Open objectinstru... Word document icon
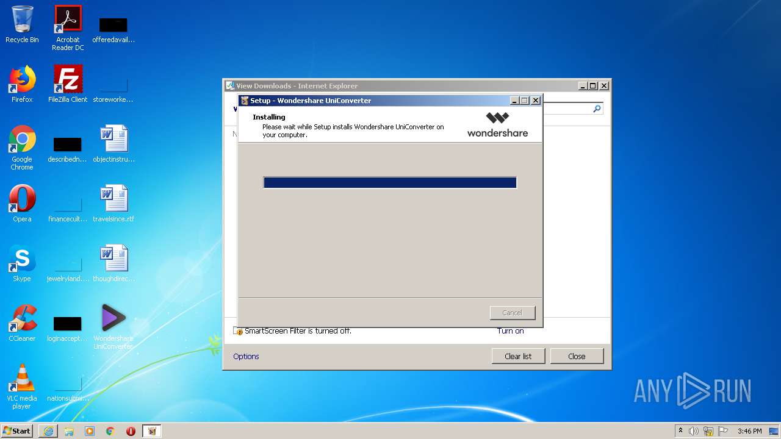 (113, 144)
